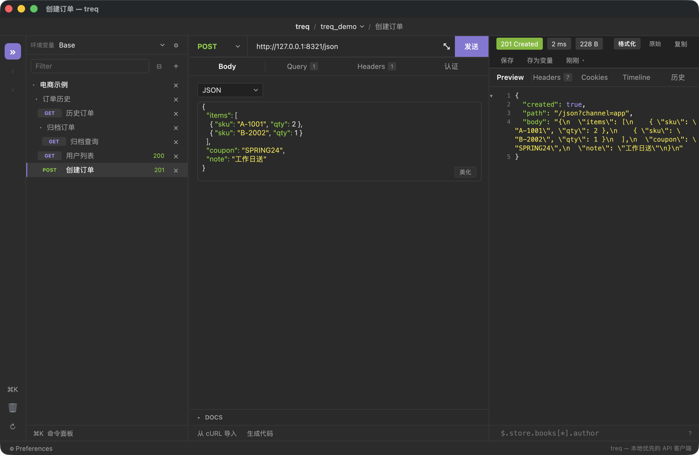Screen dimensions: 699x455
Task: Collapse the sidebar with the double-chevron icon
Action: point(13,51)
